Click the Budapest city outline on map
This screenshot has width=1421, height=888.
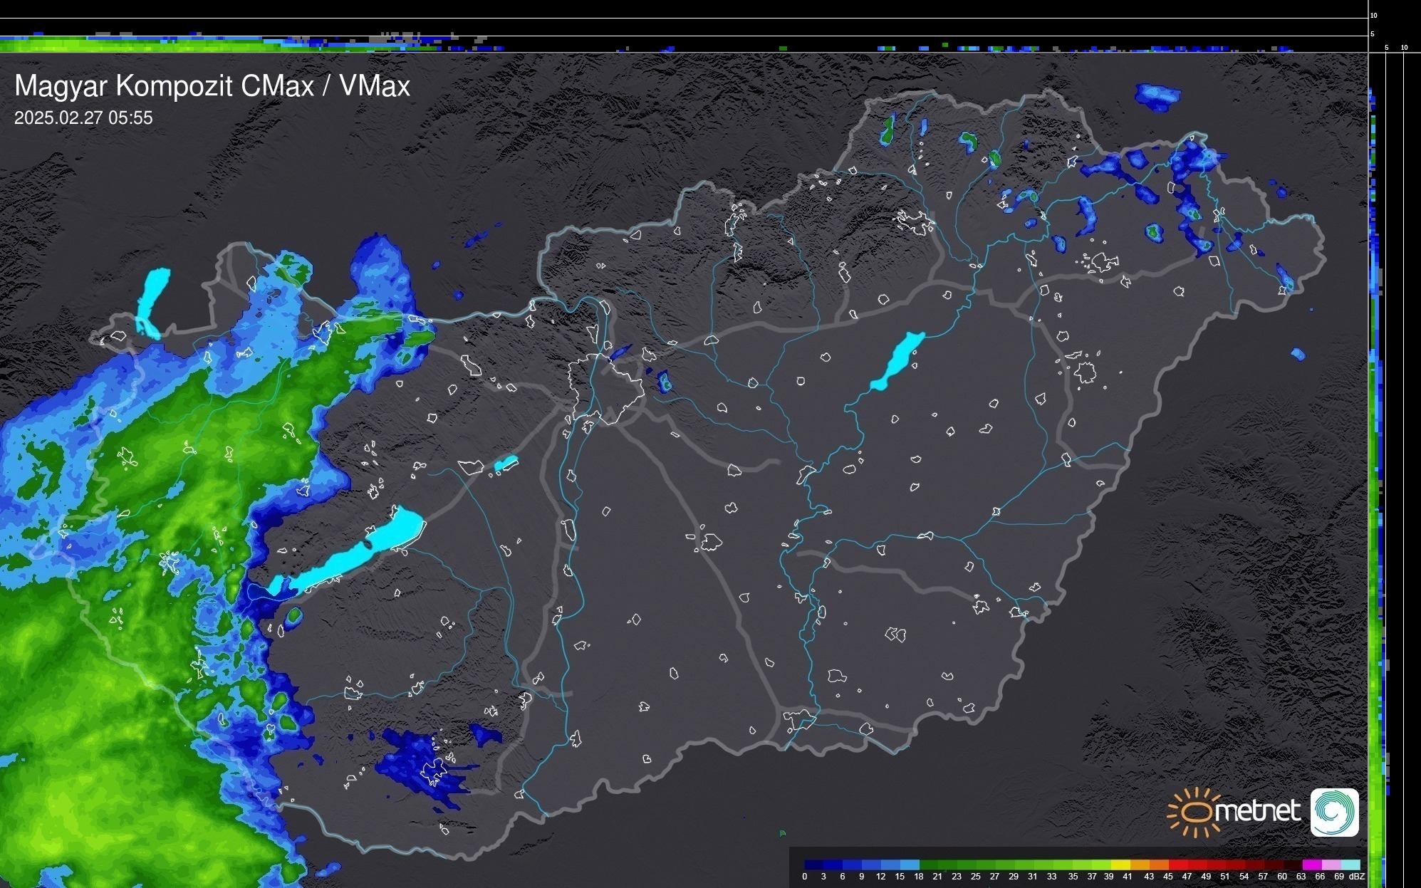coord(605,388)
